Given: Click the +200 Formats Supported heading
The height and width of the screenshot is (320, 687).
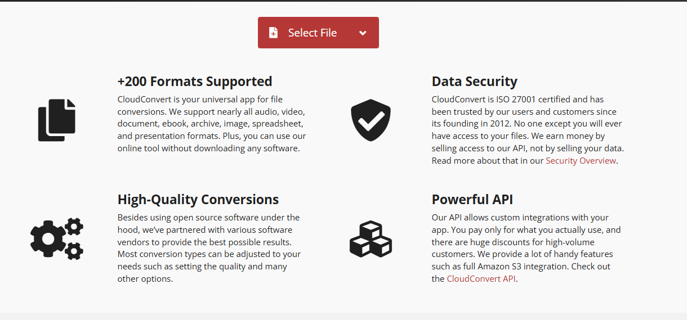Looking at the screenshot, I should pyautogui.click(x=195, y=82).
